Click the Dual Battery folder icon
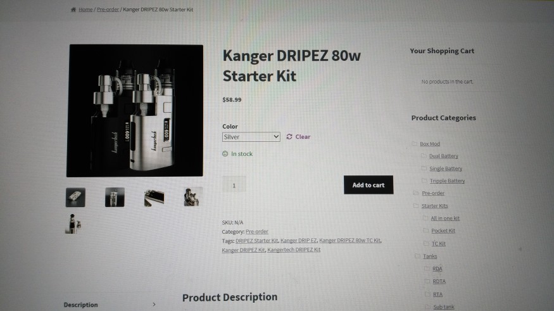554x311 pixels. pyautogui.click(x=424, y=156)
